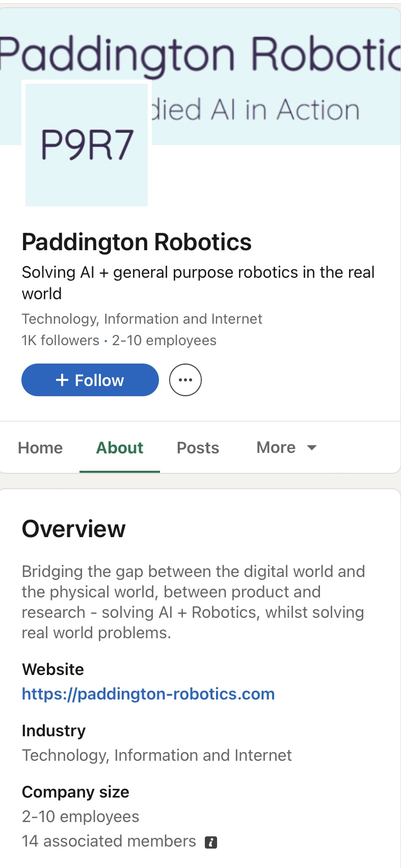Select the About tab
Viewport: 401px width, 868px height.
click(120, 448)
